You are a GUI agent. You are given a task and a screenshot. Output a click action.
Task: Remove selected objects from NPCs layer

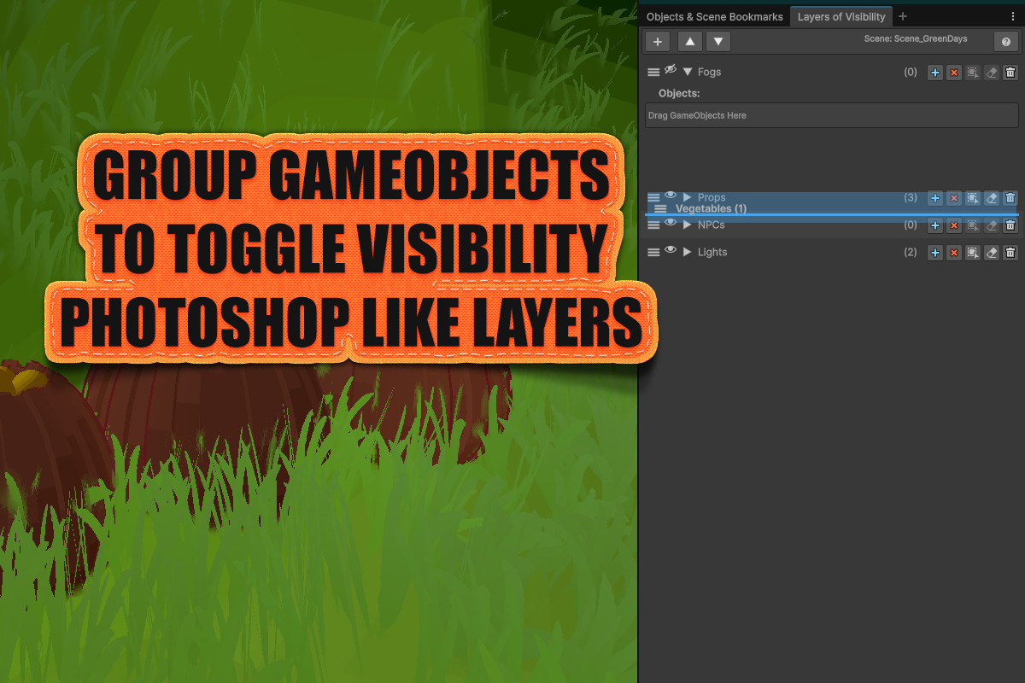954,225
